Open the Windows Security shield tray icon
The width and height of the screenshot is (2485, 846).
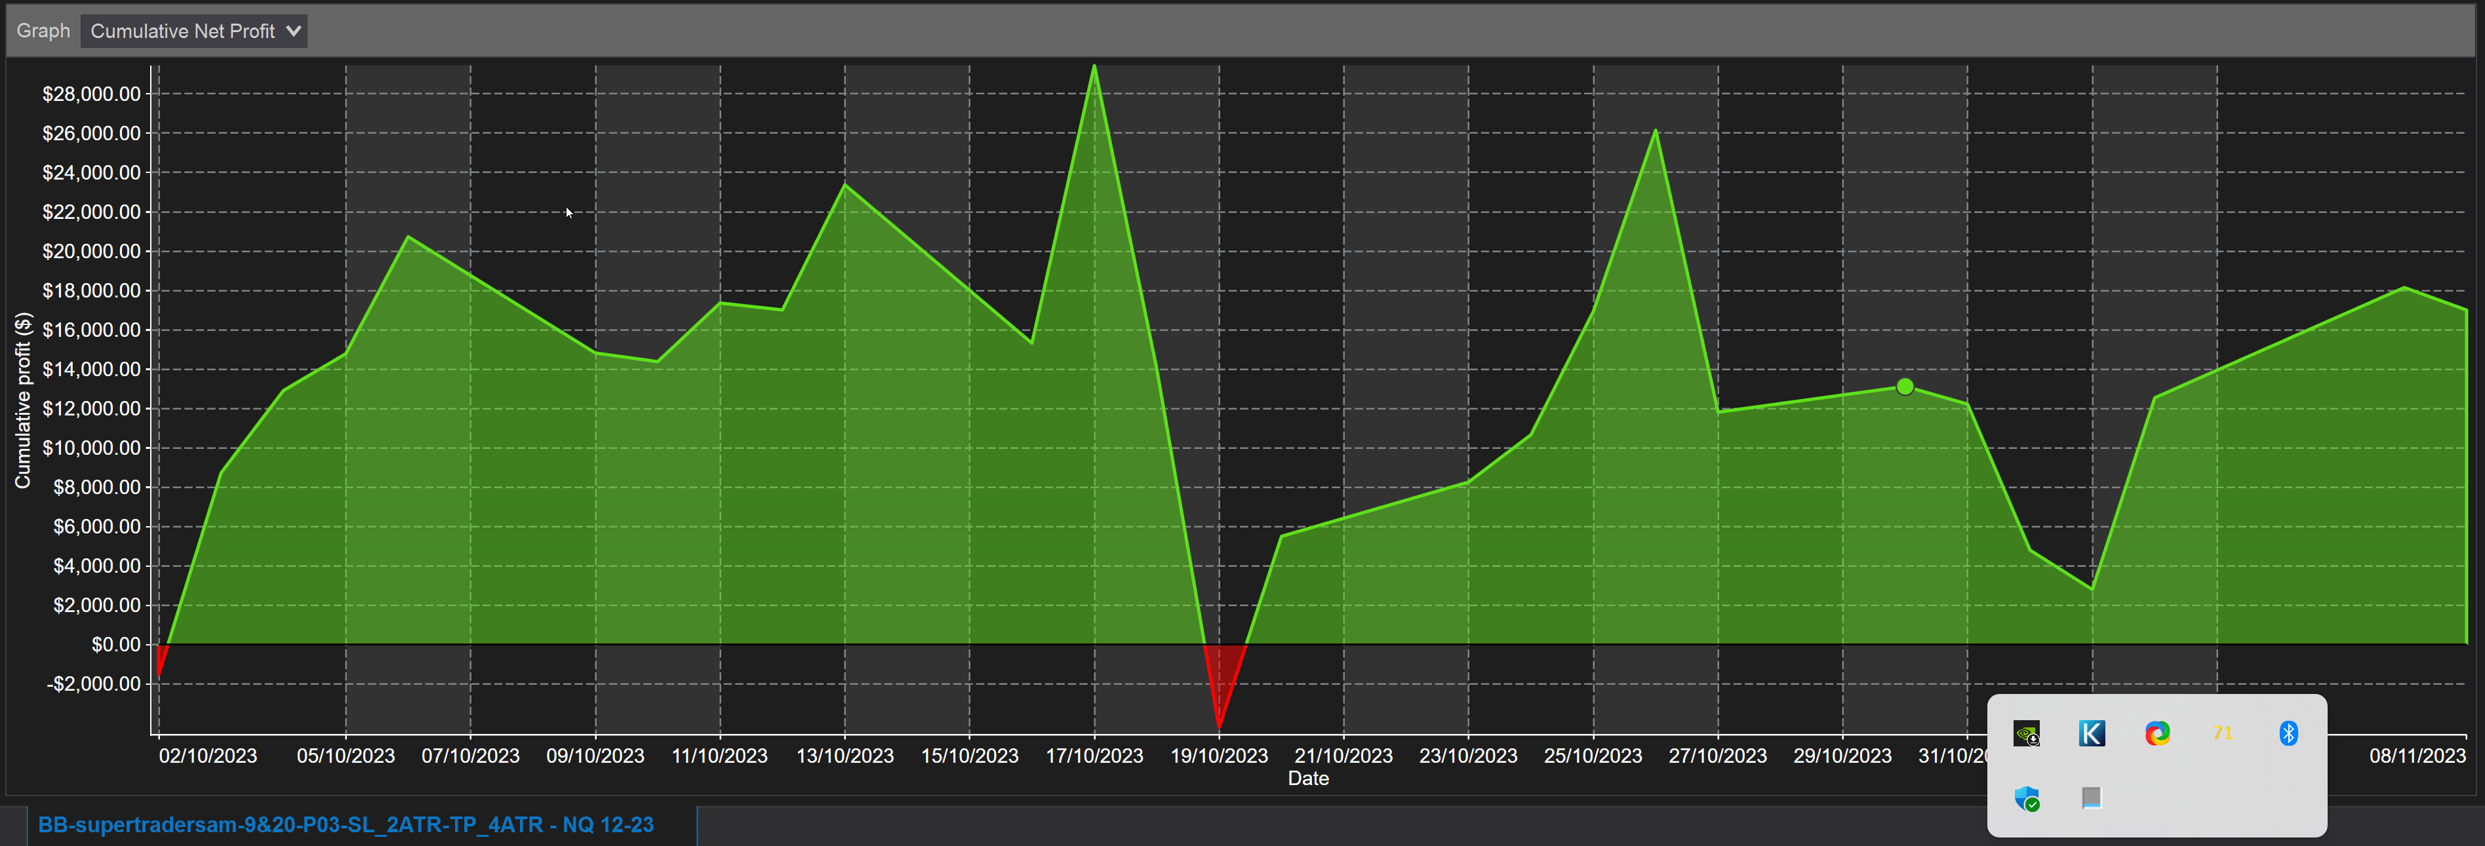(x=2026, y=799)
